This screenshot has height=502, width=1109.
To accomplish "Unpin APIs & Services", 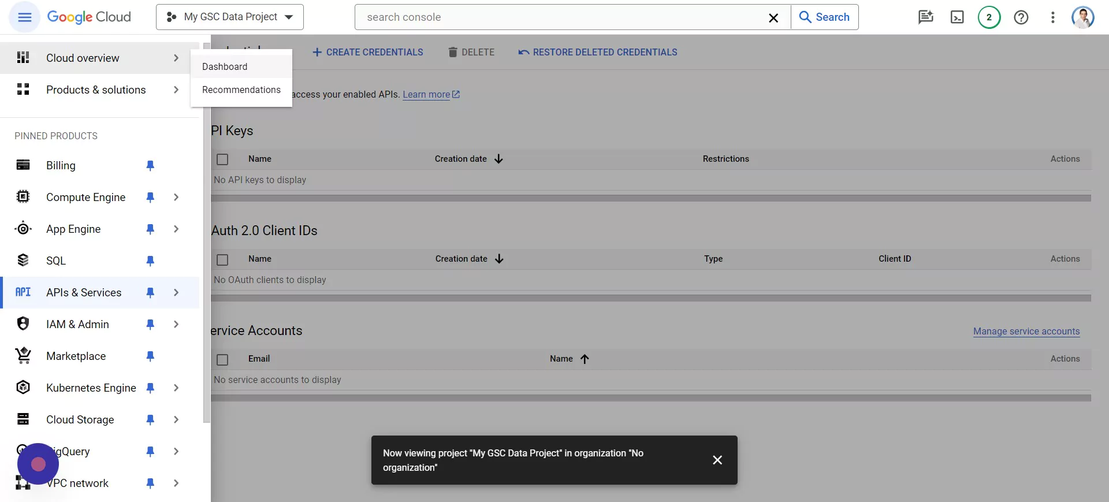I will (x=150, y=293).
